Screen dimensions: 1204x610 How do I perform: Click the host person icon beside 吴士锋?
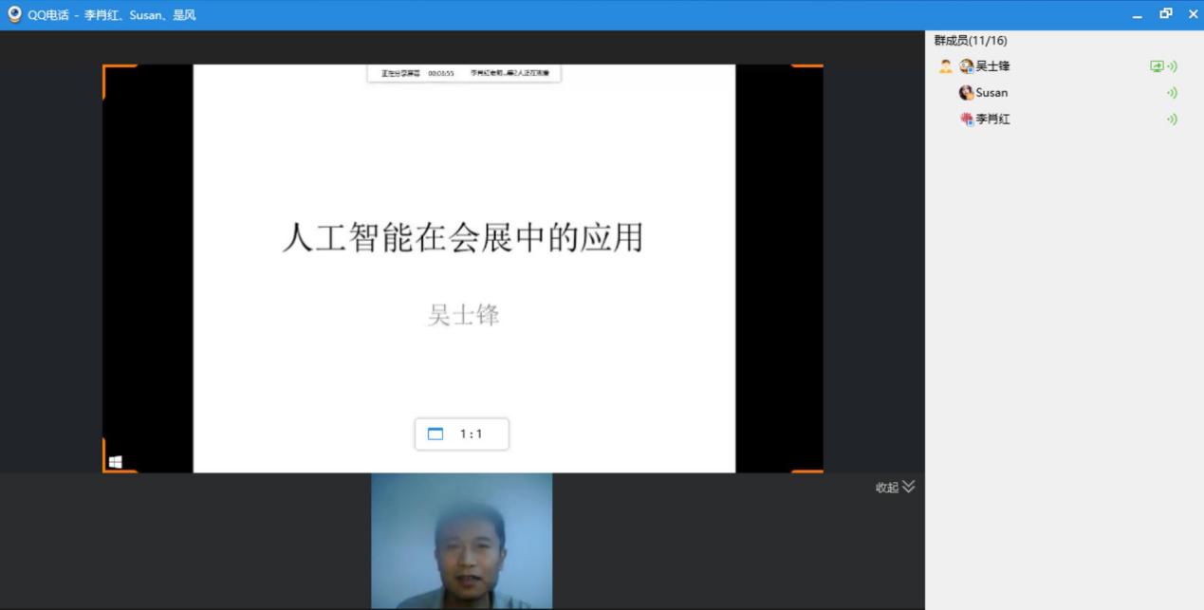(945, 66)
